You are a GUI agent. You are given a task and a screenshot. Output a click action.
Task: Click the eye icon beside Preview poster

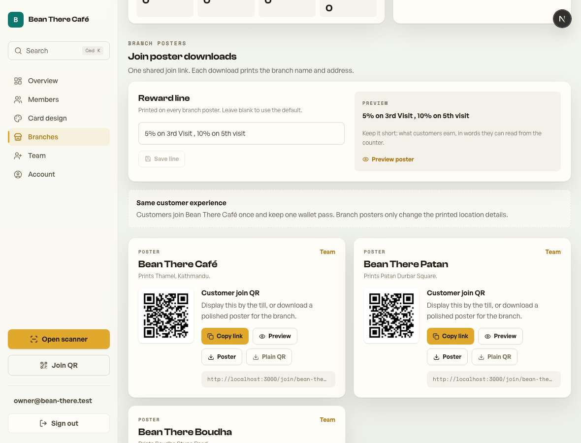point(365,159)
